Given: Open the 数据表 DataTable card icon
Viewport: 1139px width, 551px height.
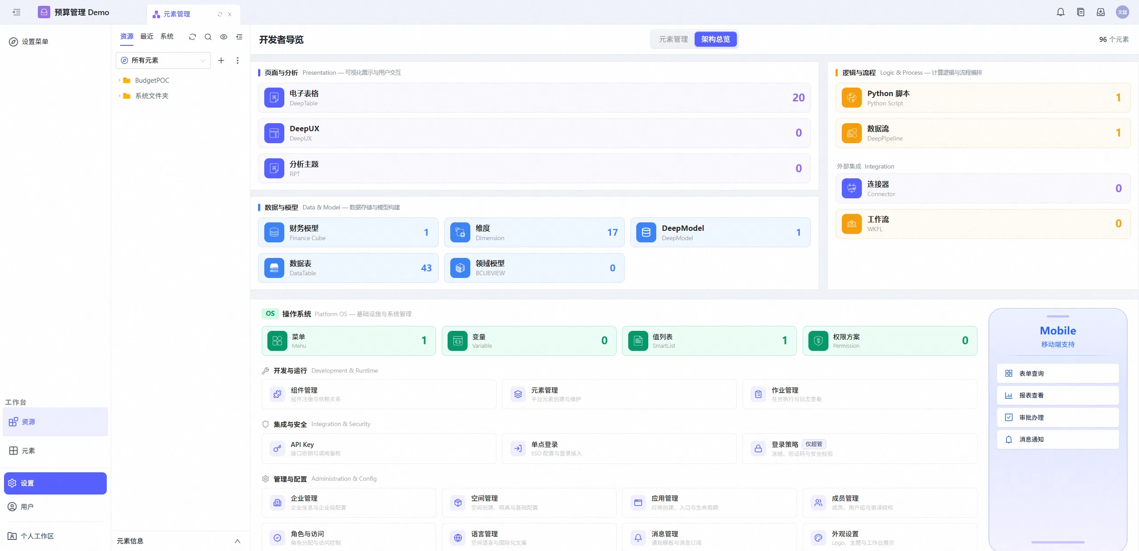Looking at the screenshot, I should click(274, 268).
